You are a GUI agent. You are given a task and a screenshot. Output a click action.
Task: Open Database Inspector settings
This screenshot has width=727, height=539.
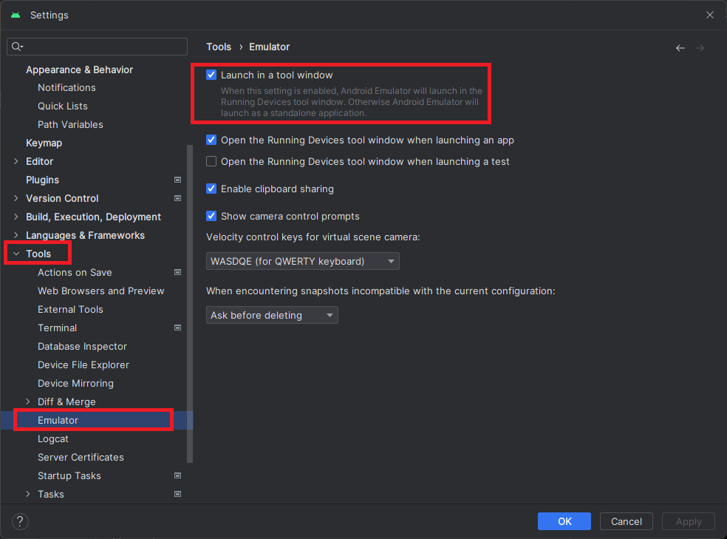pyautogui.click(x=83, y=347)
